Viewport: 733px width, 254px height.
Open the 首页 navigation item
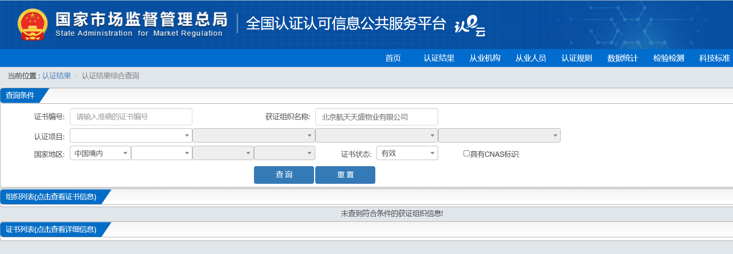pos(393,58)
